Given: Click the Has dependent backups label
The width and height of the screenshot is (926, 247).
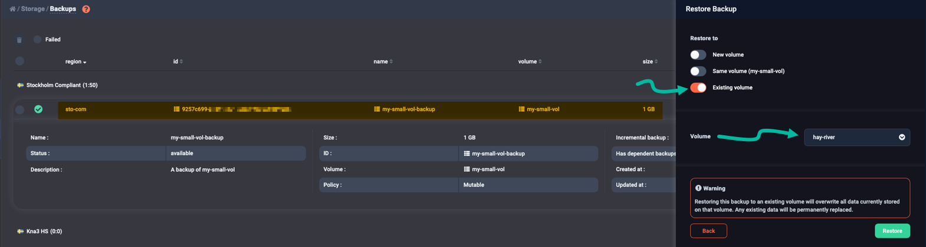Looking at the screenshot, I should (x=646, y=153).
